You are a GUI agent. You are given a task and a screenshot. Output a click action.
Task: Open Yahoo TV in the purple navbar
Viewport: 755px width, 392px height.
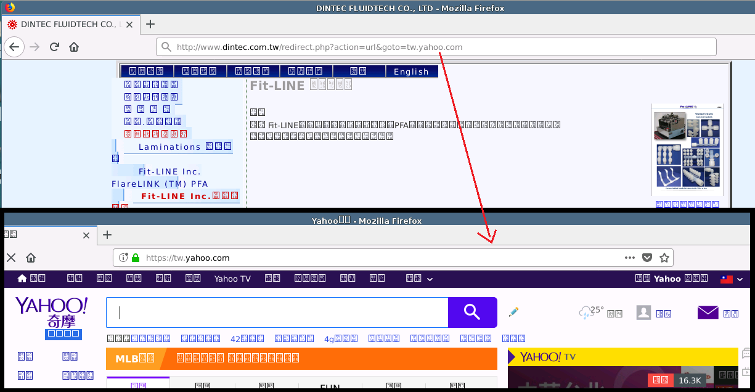click(x=232, y=279)
